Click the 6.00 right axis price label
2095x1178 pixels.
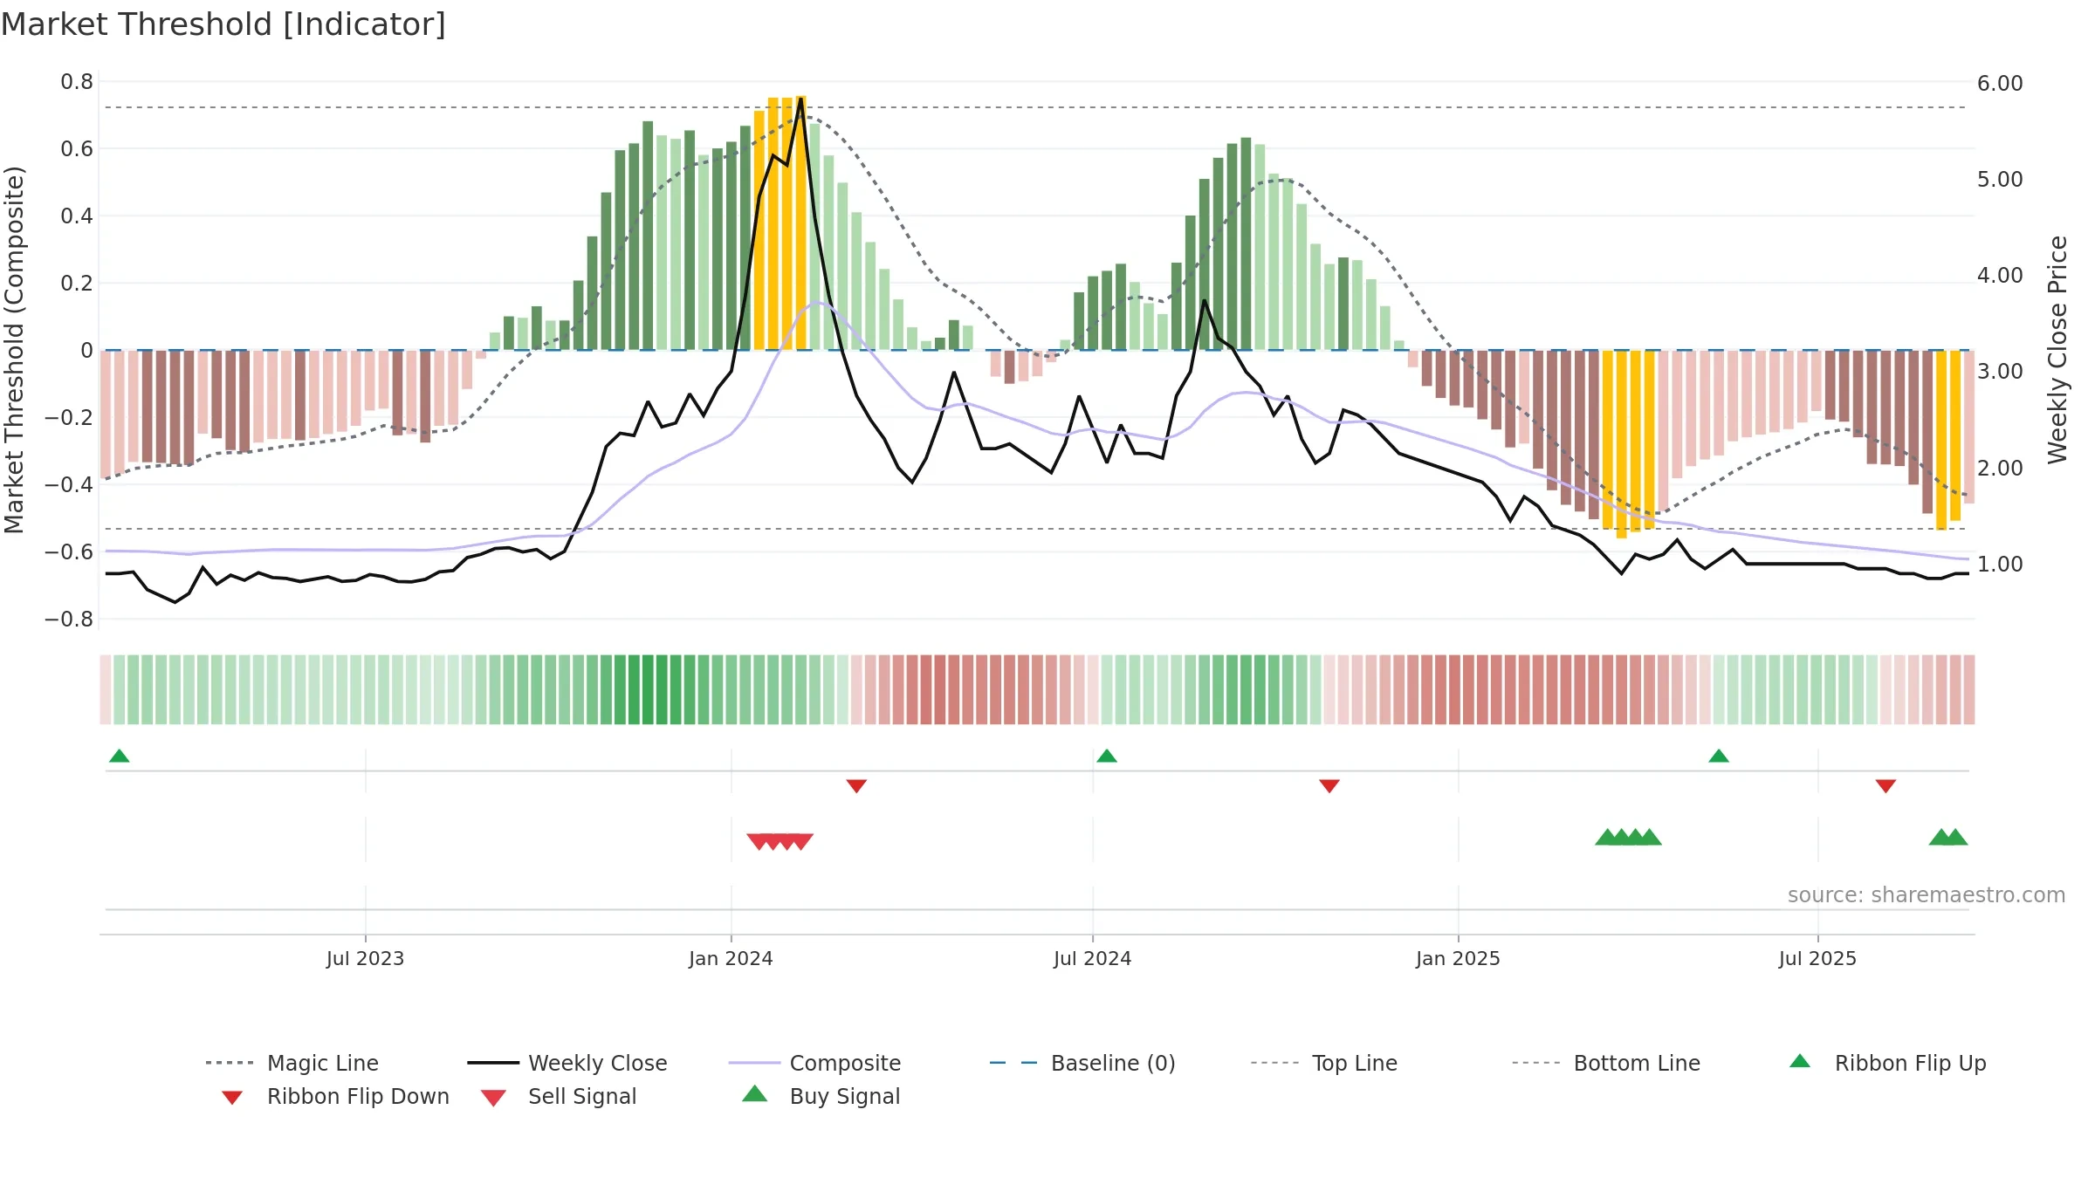[x=2000, y=84]
